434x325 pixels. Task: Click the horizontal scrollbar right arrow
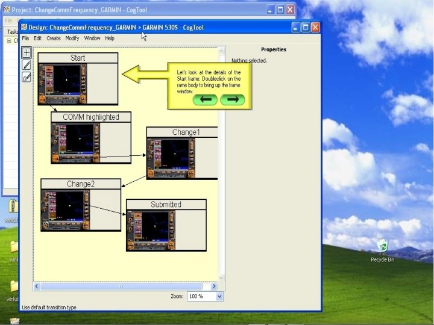pos(213,286)
